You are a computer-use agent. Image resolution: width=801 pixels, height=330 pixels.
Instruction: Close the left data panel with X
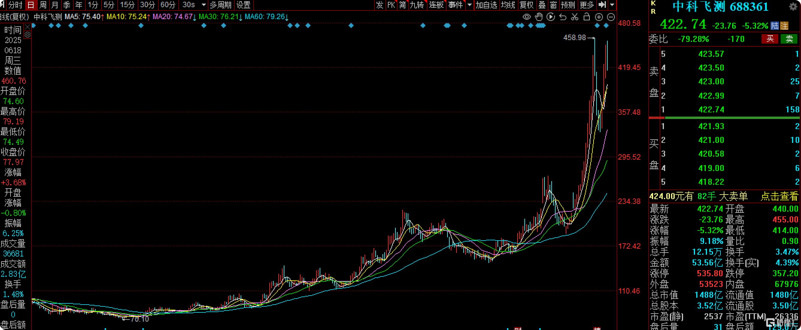pyautogui.click(x=28, y=27)
